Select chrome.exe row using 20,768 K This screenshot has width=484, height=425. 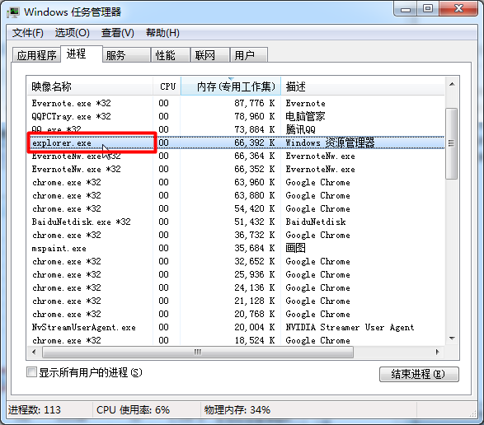(x=236, y=314)
